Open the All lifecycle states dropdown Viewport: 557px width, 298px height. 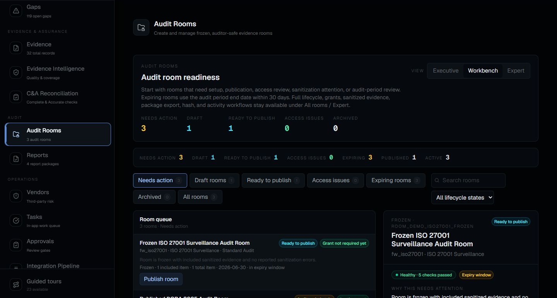tap(463, 197)
